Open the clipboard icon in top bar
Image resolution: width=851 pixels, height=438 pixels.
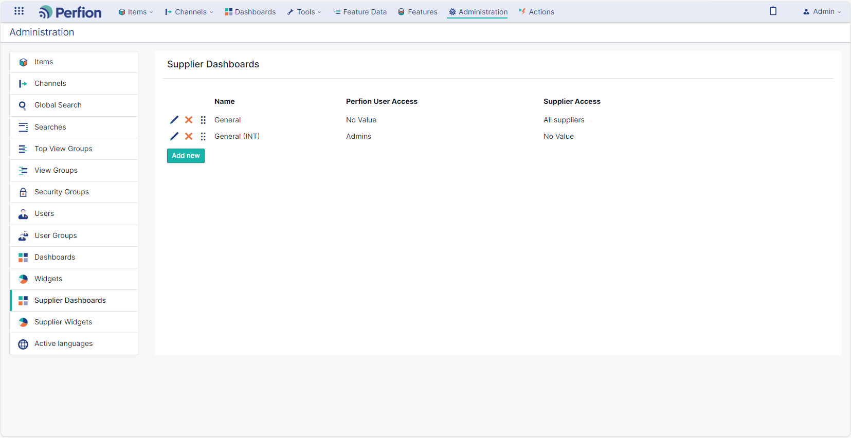click(x=773, y=11)
